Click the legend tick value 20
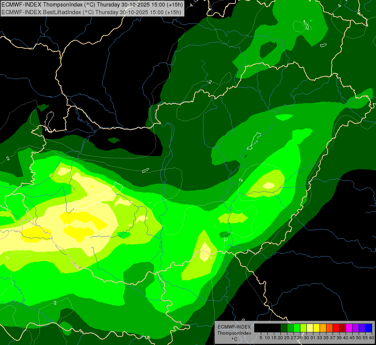 [x=280, y=338]
